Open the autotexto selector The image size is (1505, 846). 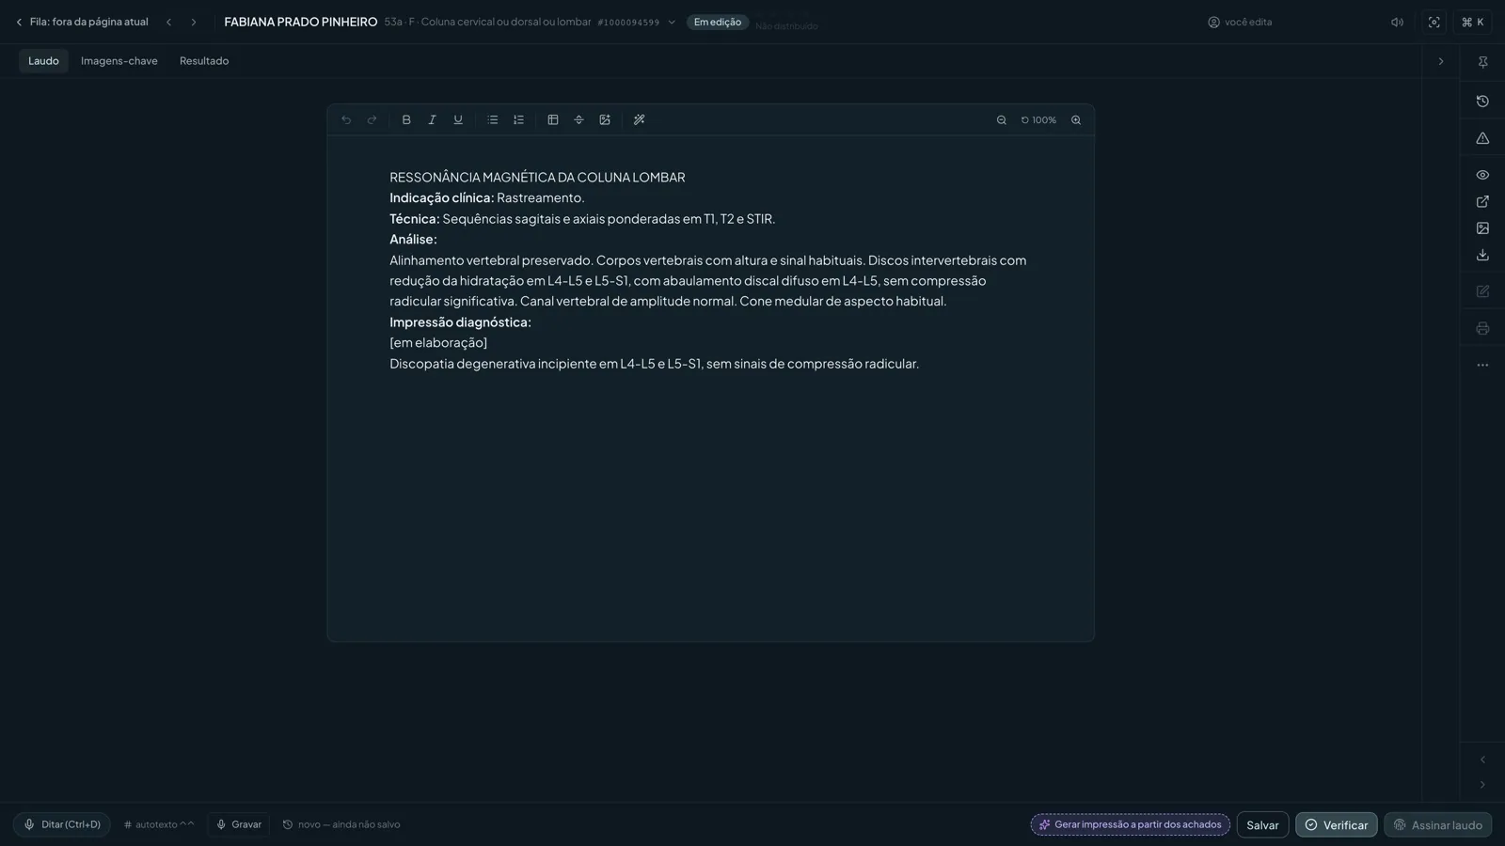click(x=159, y=825)
